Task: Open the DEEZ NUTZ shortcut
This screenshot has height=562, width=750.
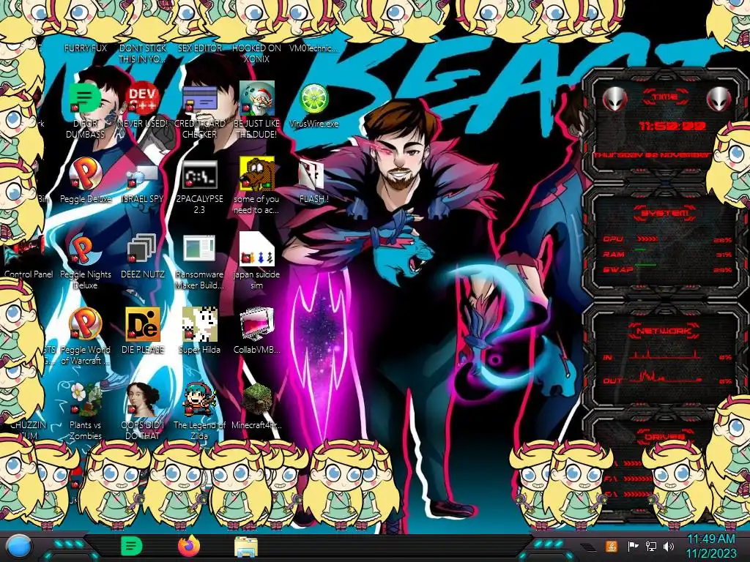Action: 142,250
